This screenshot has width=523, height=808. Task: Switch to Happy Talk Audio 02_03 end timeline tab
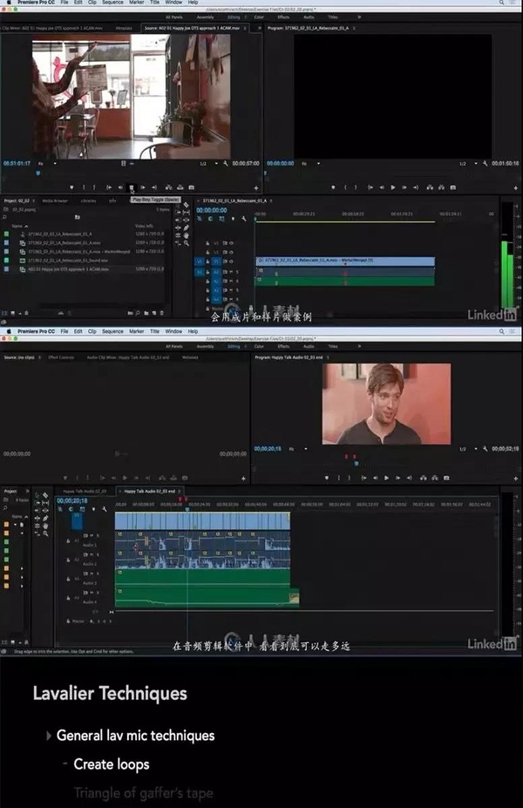149,491
